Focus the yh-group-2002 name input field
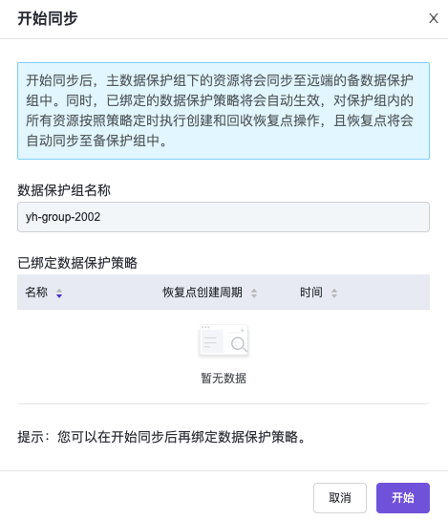This screenshot has height=521, width=448. pos(224,217)
